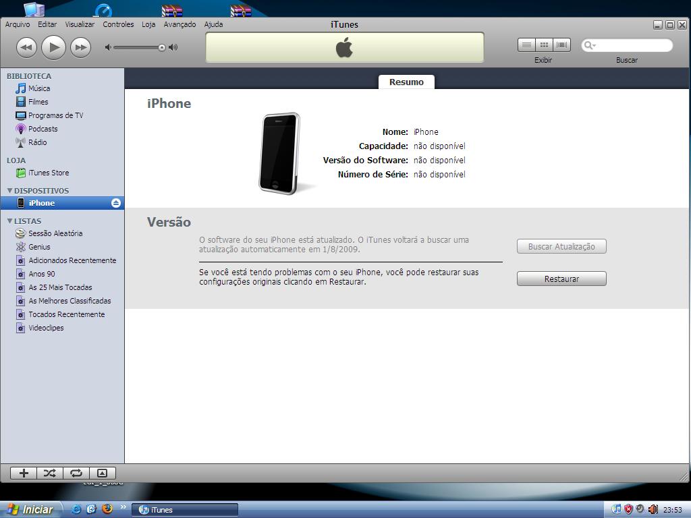Click the Versão do Software value
The width and height of the screenshot is (691, 518).
click(439, 160)
